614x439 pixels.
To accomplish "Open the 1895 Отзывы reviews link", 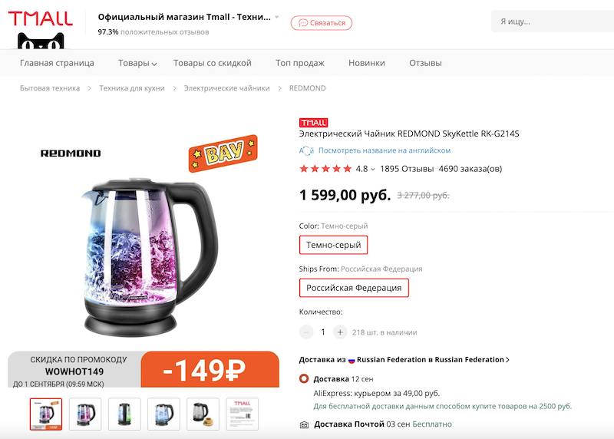I will point(407,169).
